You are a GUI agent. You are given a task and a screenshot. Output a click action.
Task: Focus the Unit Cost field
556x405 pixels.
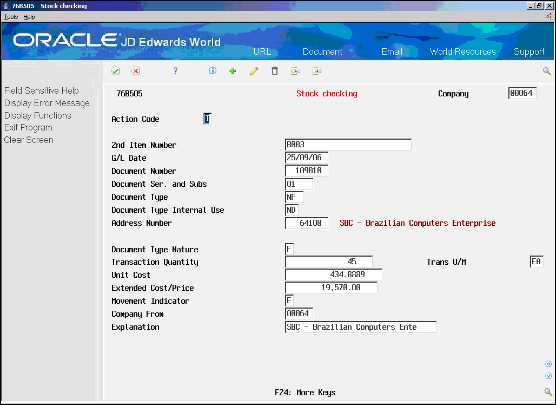tap(334, 275)
